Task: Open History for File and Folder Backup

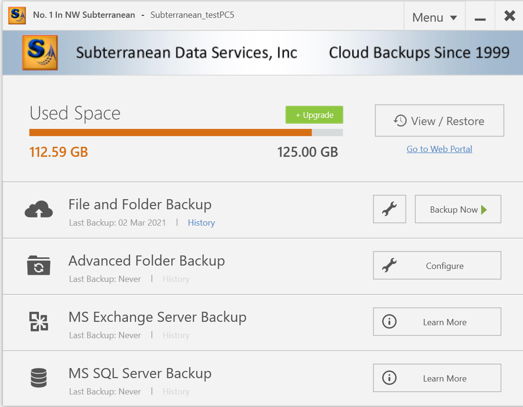Action: pos(201,223)
